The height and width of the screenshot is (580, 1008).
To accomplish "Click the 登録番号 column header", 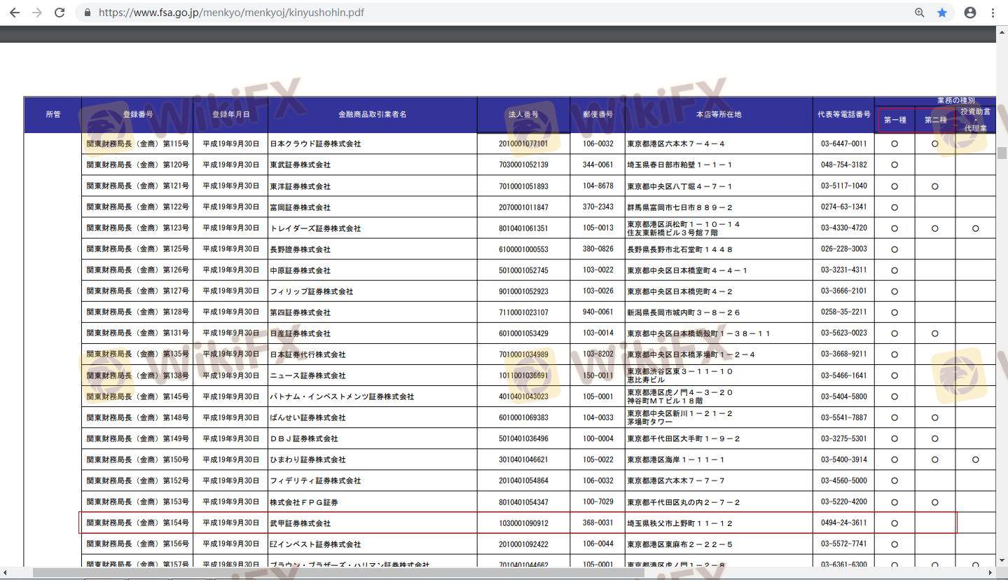I will (x=137, y=114).
